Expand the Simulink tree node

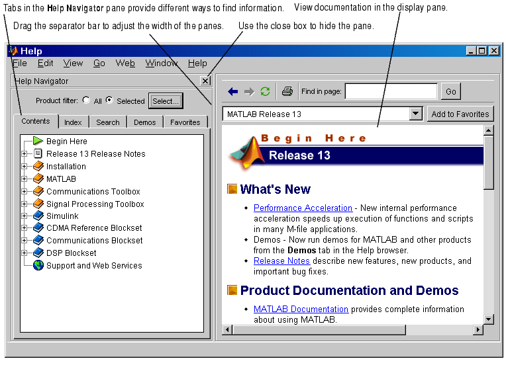pyautogui.click(x=25, y=216)
